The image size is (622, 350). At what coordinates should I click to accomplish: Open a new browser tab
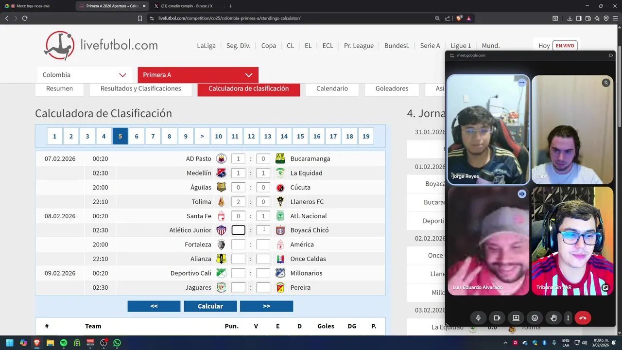point(230,6)
